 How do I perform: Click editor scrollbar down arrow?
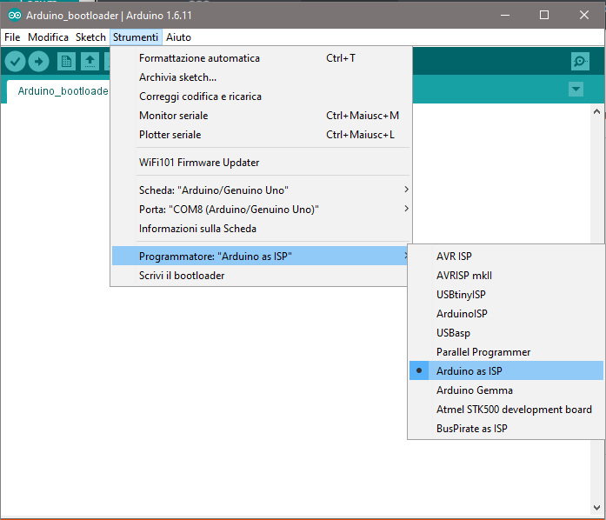pos(596,508)
